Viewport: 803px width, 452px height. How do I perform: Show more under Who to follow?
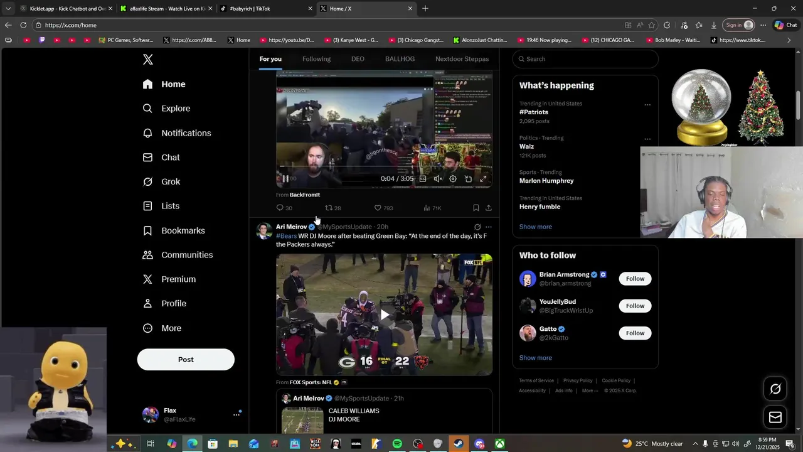536,358
